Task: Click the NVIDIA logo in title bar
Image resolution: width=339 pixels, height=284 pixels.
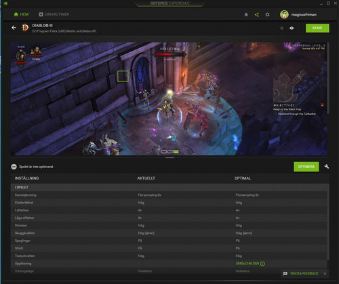Action: [x=5, y=3]
